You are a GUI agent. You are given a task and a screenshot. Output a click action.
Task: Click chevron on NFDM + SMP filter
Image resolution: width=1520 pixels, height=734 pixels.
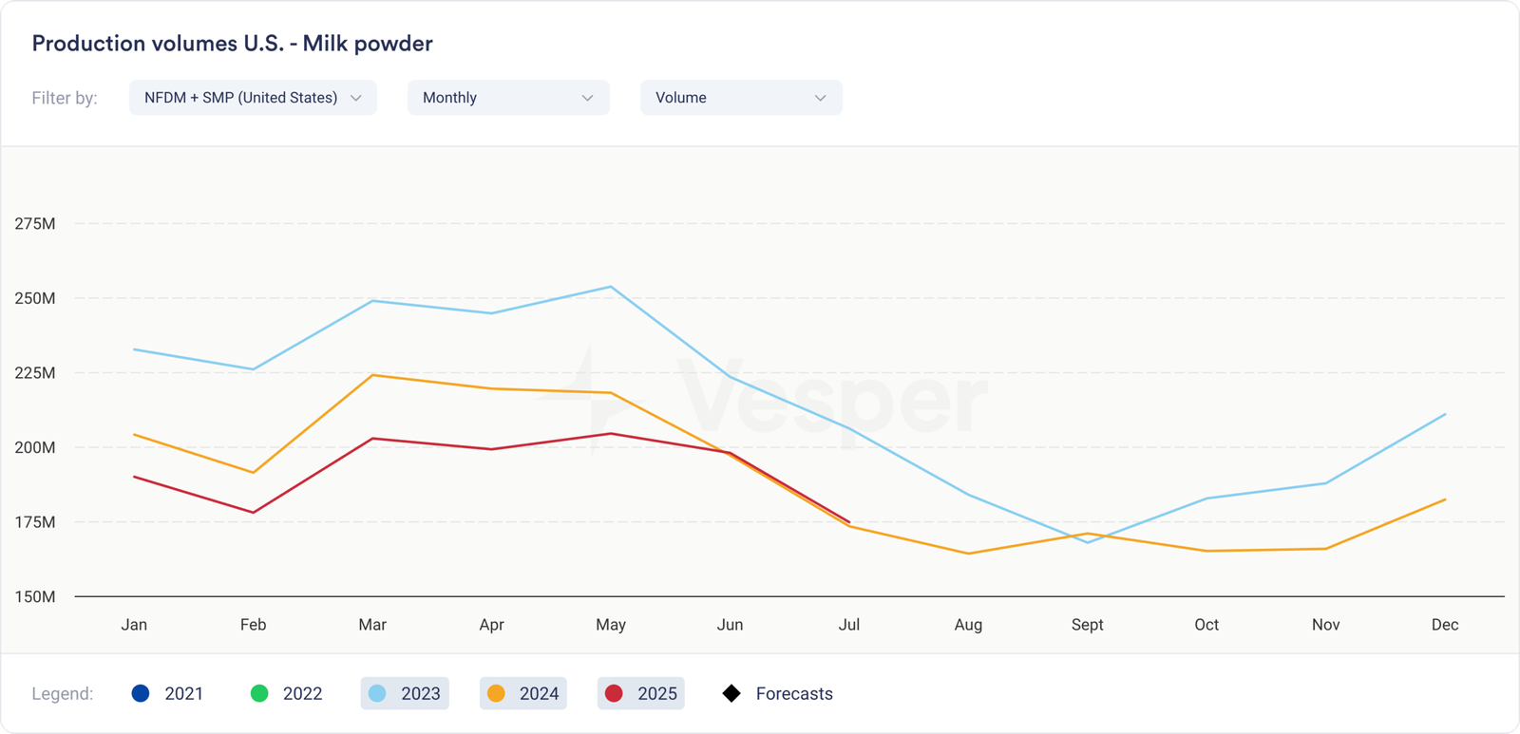pos(356,98)
